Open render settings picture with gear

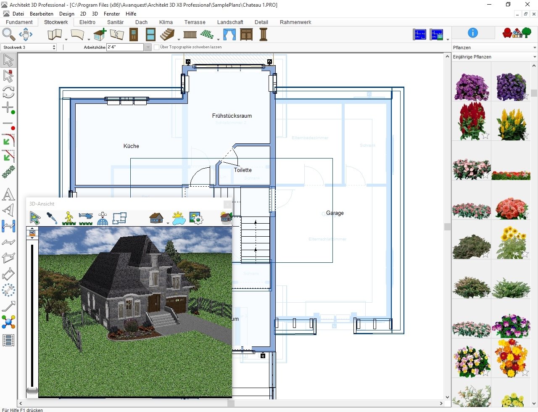(196, 218)
